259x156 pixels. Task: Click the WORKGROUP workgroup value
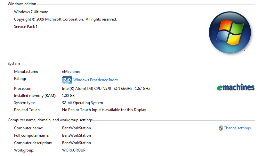(74, 150)
